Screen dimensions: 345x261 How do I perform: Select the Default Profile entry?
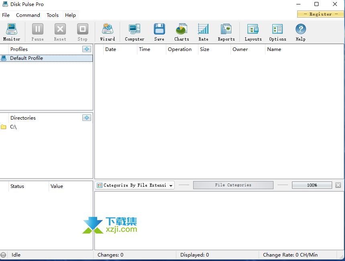coord(27,58)
